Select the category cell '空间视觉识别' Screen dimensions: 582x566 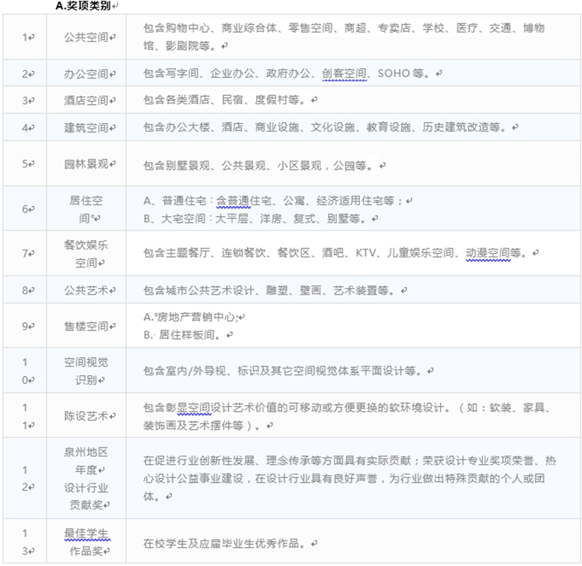coord(86,371)
